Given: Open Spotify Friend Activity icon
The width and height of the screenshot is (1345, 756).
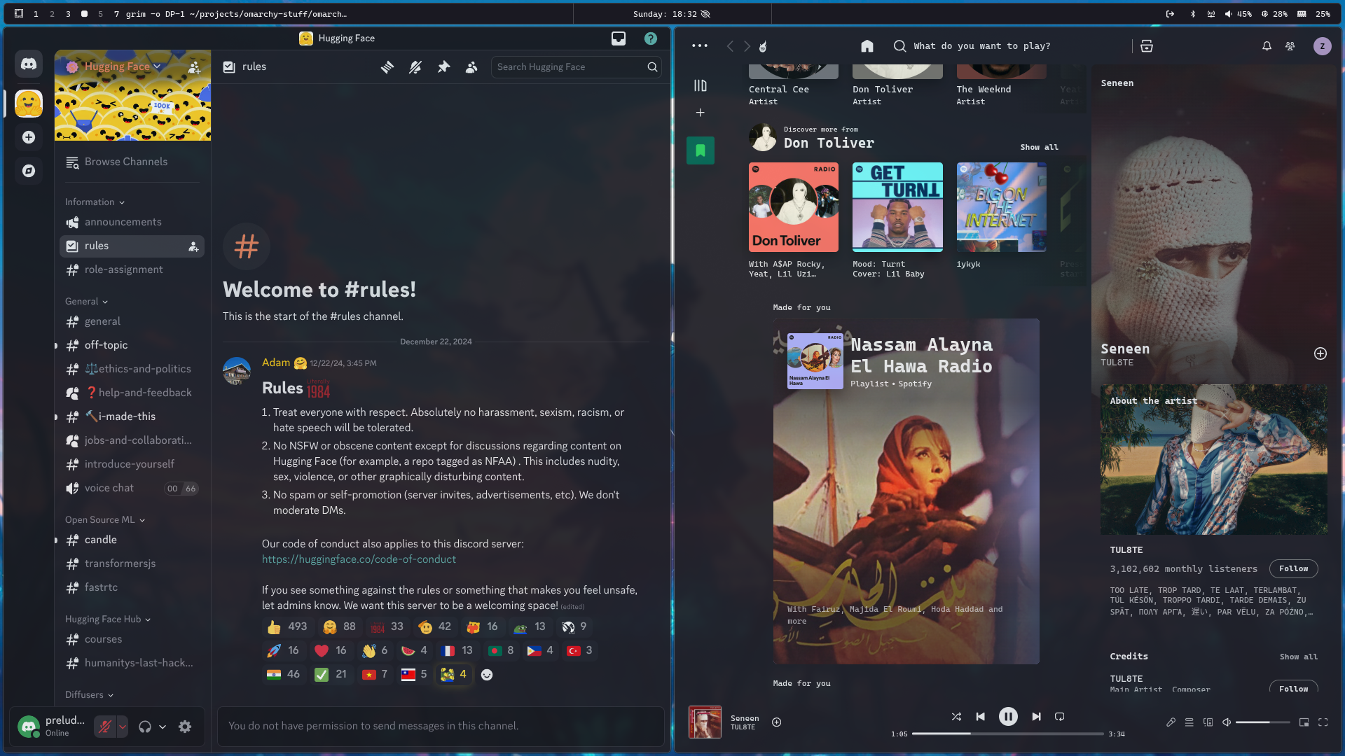Looking at the screenshot, I should click(x=1290, y=46).
